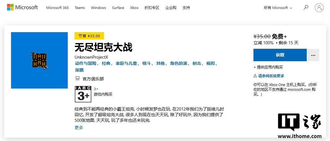Click the blue 获取 button
The image size is (330, 141).
pyautogui.click(x=280, y=55)
